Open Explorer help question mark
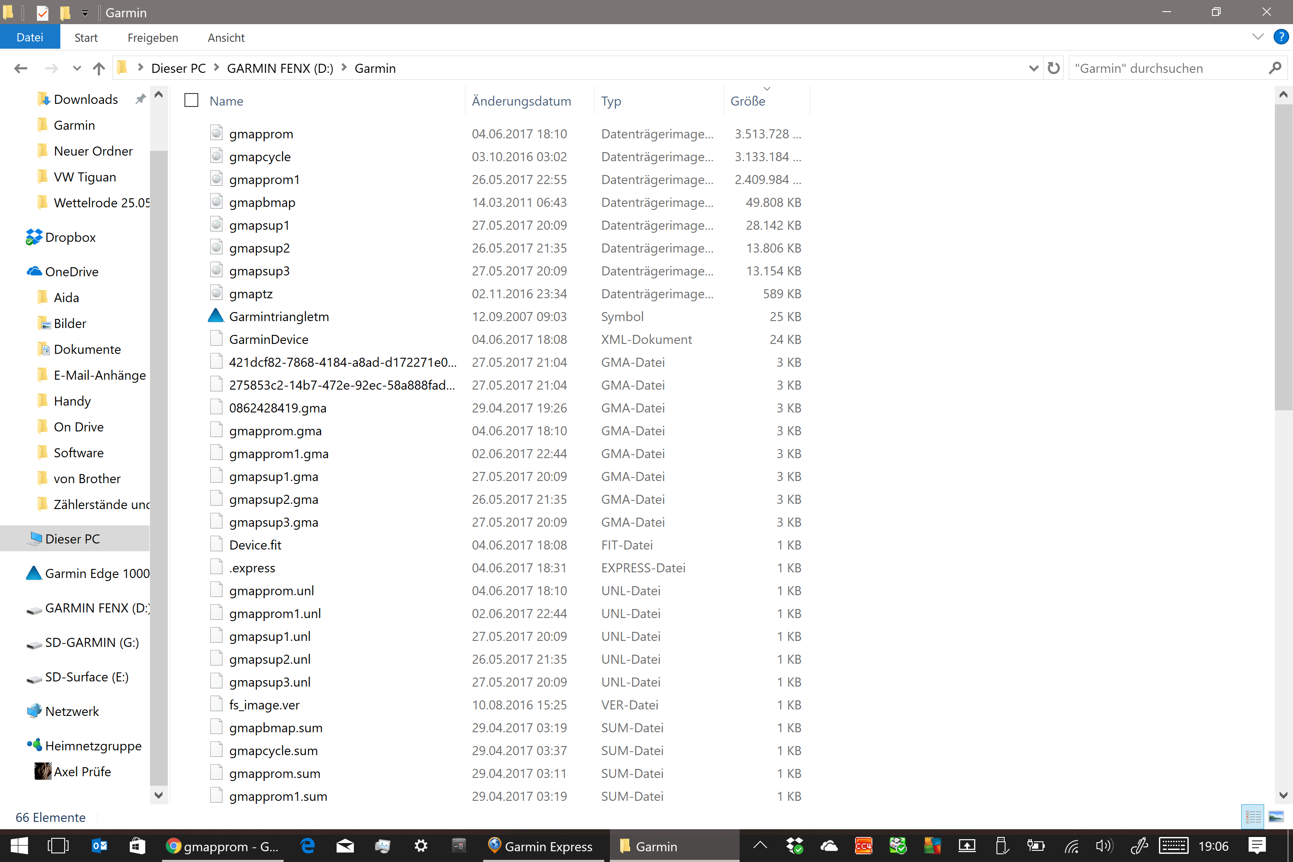1293x862 pixels. [x=1281, y=37]
